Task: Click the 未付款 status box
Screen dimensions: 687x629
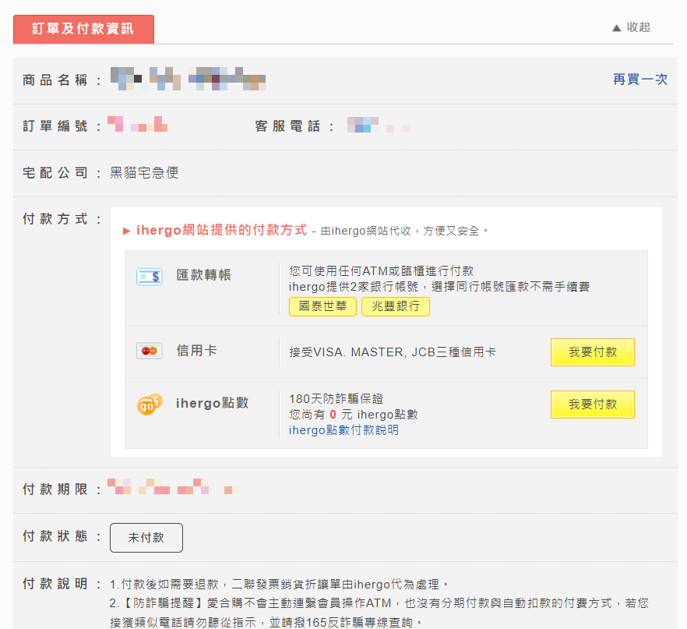Action: (146, 537)
